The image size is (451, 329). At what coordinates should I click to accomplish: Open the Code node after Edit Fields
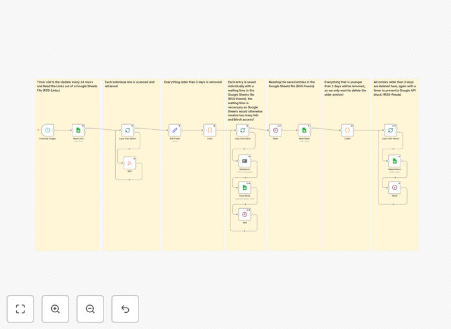point(210,130)
